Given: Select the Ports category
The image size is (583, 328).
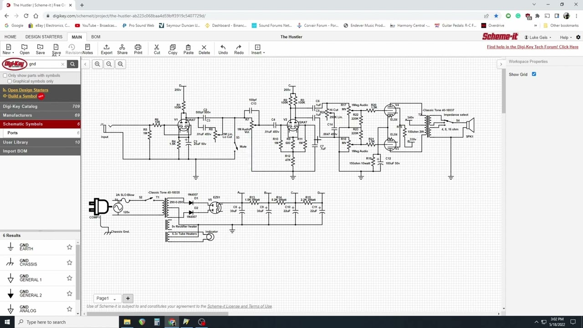Looking at the screenshot, I should pos(41,133).
